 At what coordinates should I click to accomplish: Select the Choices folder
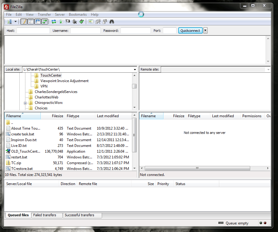point(41,108)
